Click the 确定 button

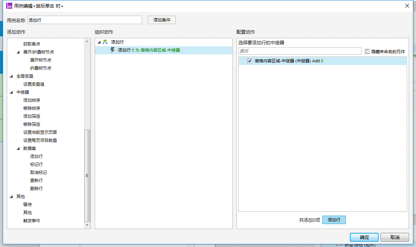[364, 237]
